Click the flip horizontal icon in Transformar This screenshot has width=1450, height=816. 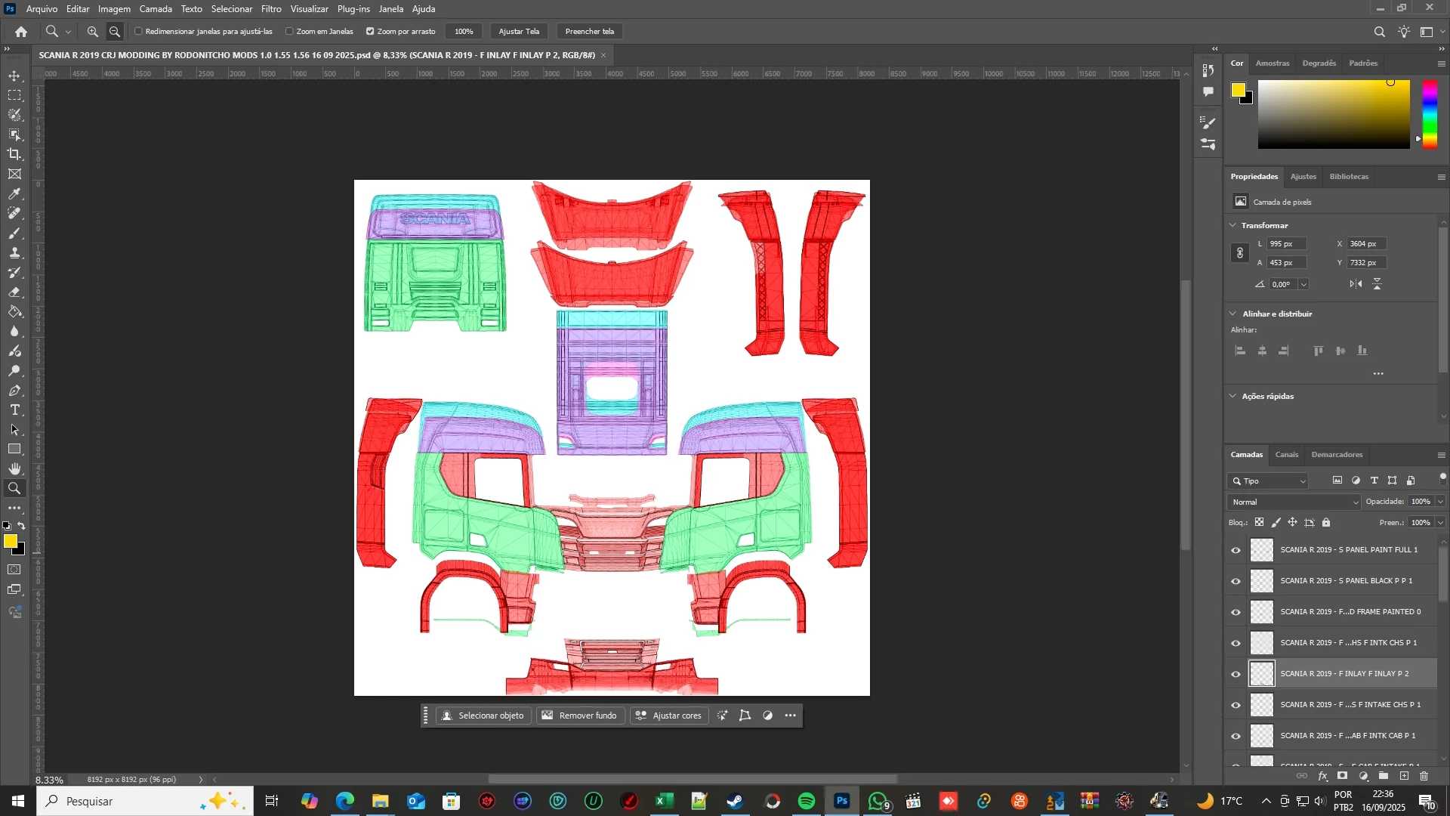coord(1356,284)
